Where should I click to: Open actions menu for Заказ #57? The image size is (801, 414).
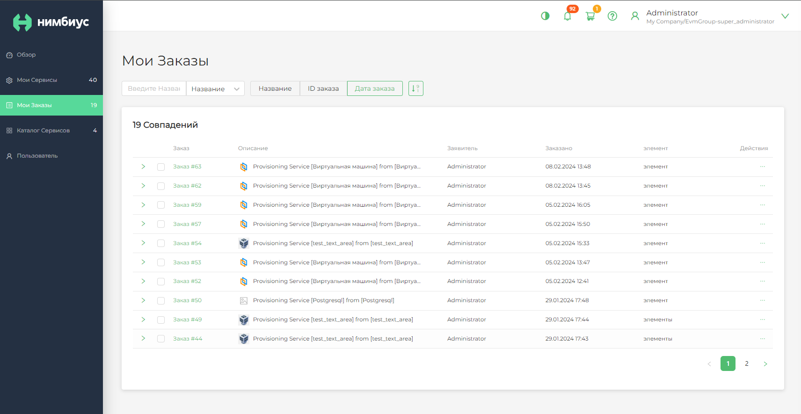point(763,224)
